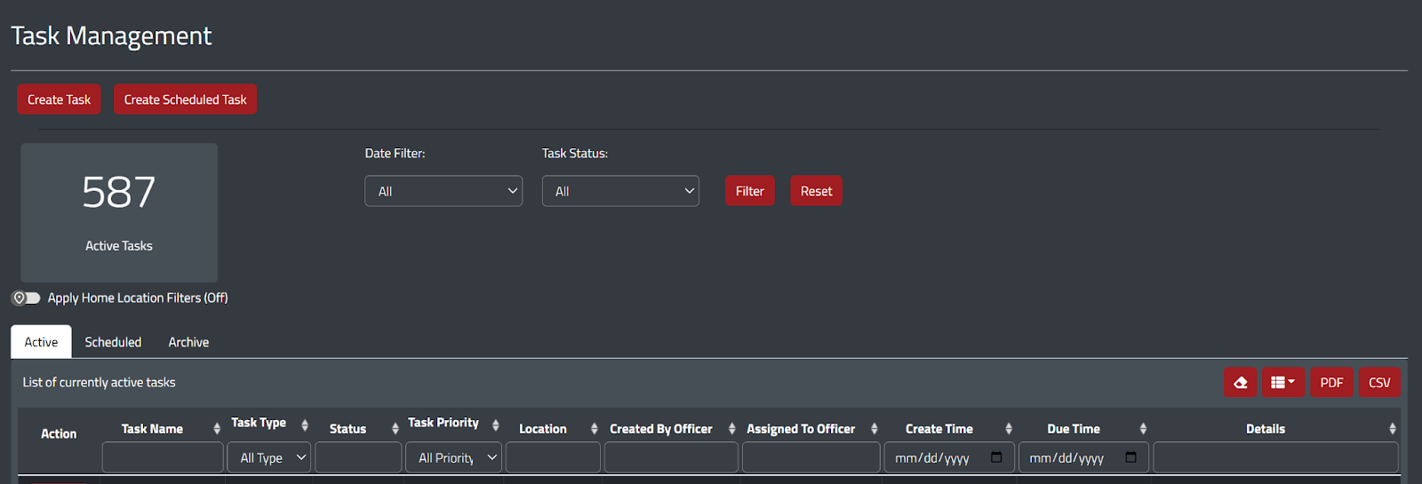Sort by Assigned To Officer arrows
This screenshot has height=484, width=1422.
875,429
